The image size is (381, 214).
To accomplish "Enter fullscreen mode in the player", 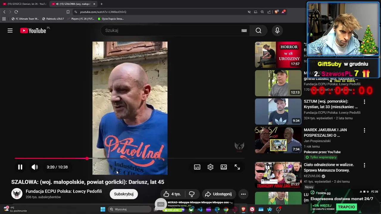I will coord(237,167).
